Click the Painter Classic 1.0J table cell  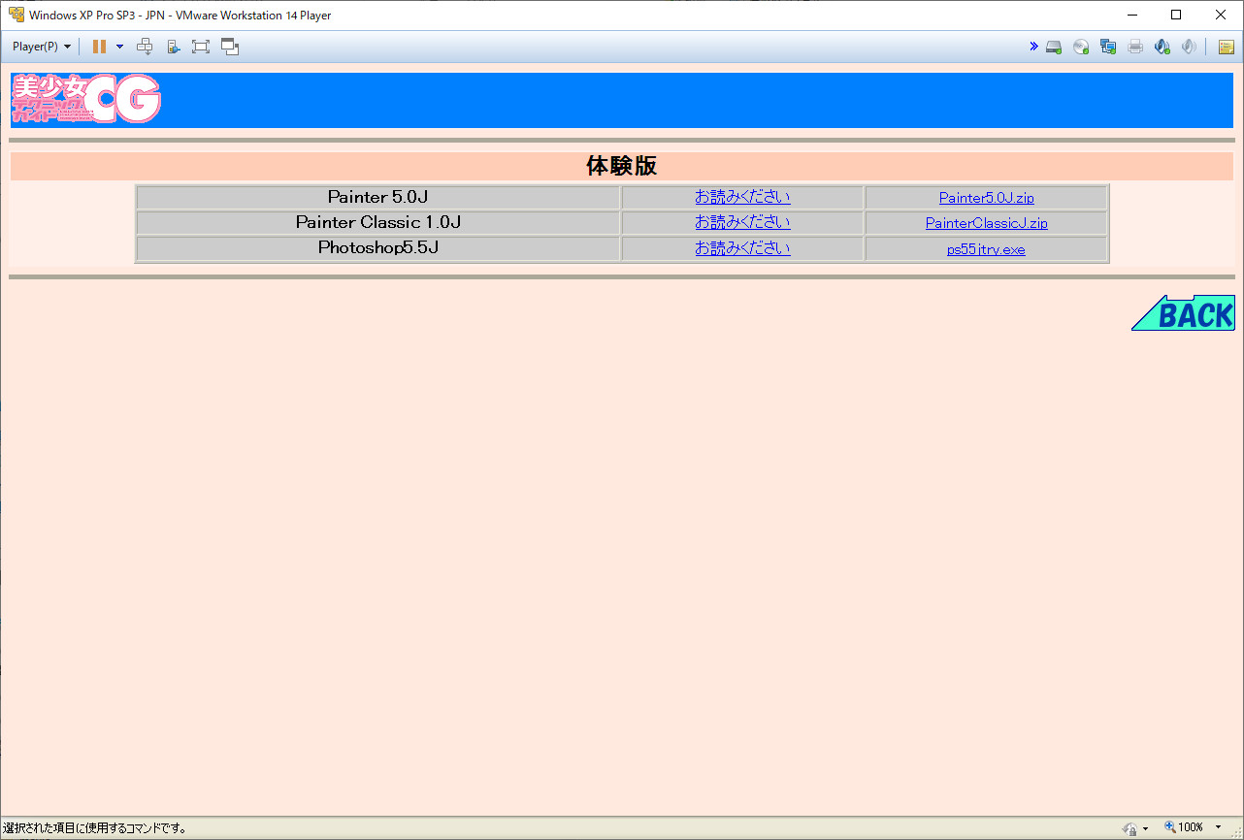[x=378, y=222]
